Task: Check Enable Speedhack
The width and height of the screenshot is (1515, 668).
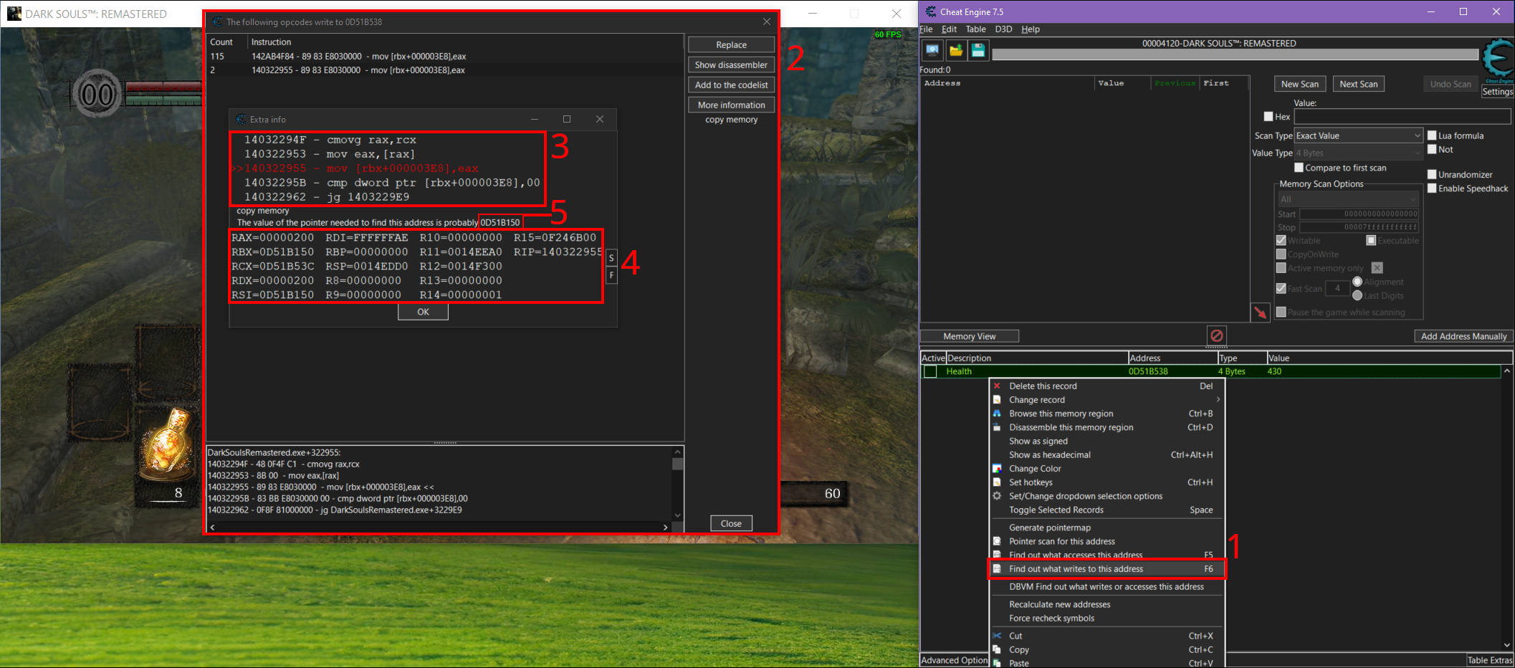Action: point(1432,189)
